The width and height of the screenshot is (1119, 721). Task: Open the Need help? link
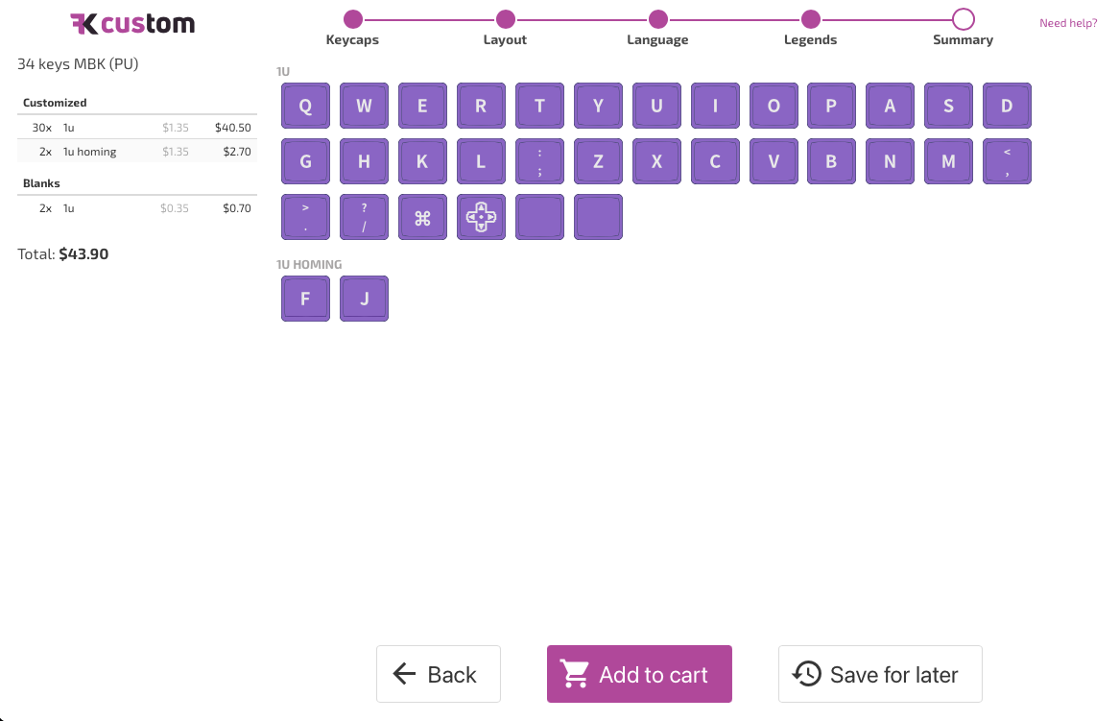tap(1068, 23)
